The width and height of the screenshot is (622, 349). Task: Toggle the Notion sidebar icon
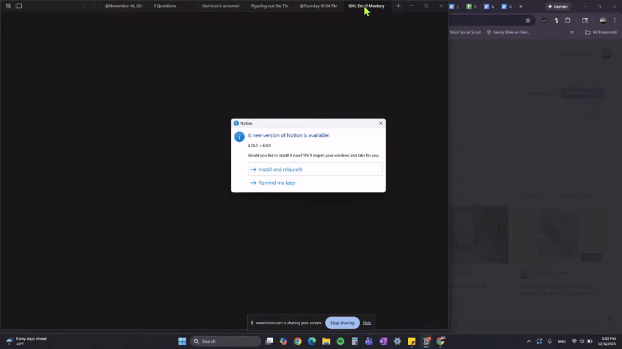pyautogui.click(x=19, y=6)
